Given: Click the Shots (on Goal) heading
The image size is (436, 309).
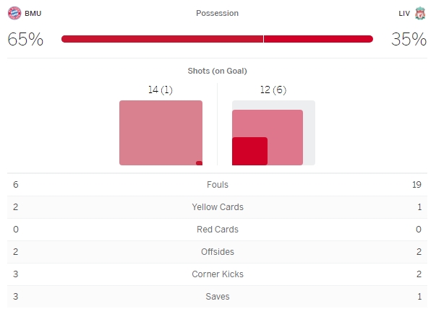Looking at the screenshot, I should (x=217, y=71).
